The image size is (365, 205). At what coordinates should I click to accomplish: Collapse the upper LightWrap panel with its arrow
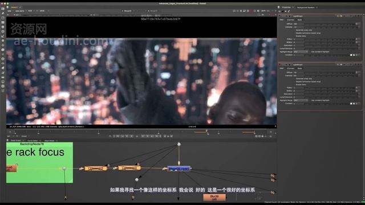coord(280,16)
